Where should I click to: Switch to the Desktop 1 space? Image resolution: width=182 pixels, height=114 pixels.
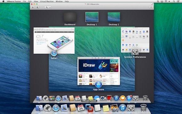(92, 17)
